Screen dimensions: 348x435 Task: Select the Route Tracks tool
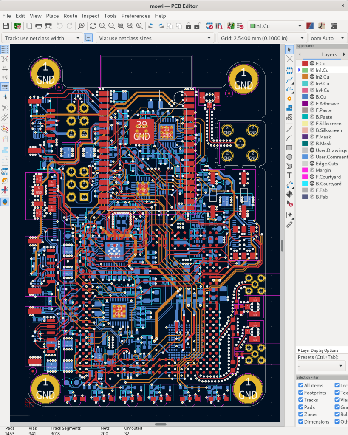click(x=290, y=79)
